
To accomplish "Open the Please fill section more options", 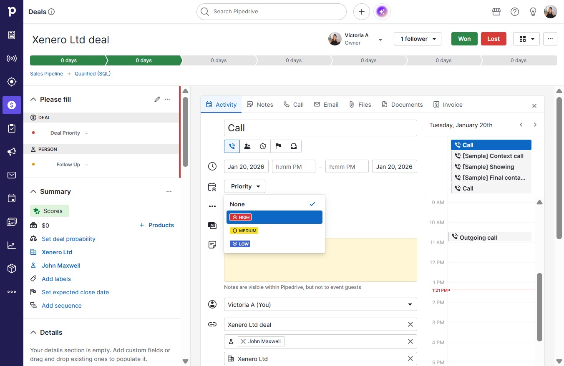I will click(x=167, y=99).
